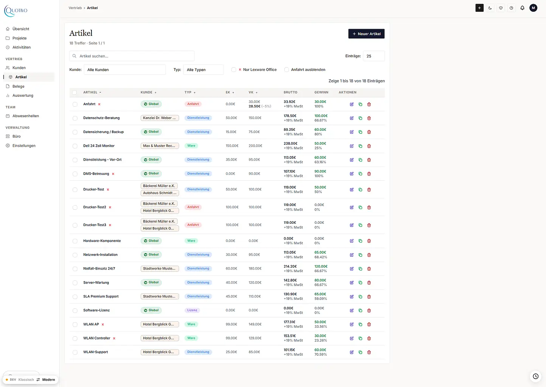The height and width of the screenshot is (387, 546).
Task: Edit the WLAN AP article
Action: (x=352, y=324)
